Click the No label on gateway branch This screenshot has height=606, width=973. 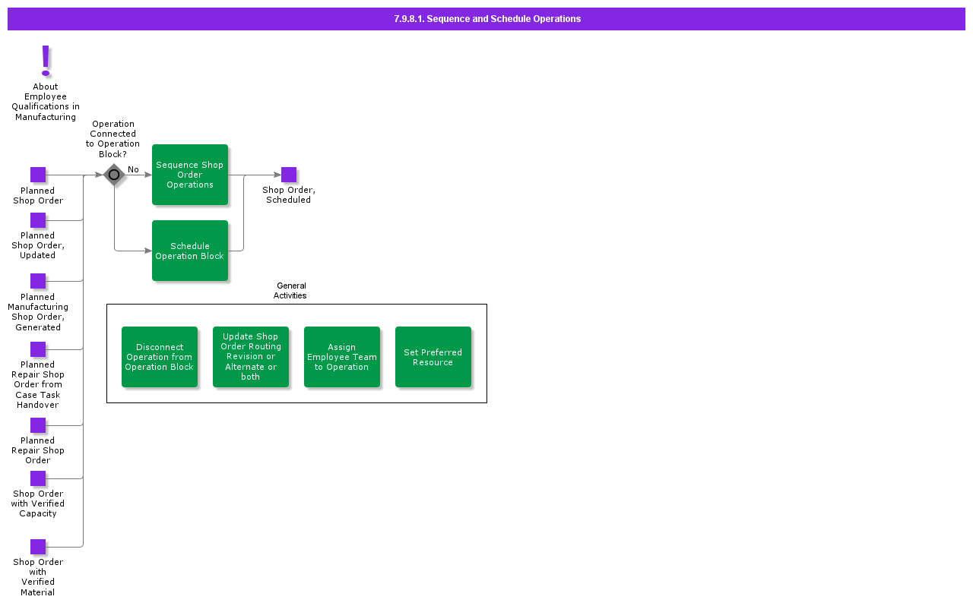click(133, 169)
